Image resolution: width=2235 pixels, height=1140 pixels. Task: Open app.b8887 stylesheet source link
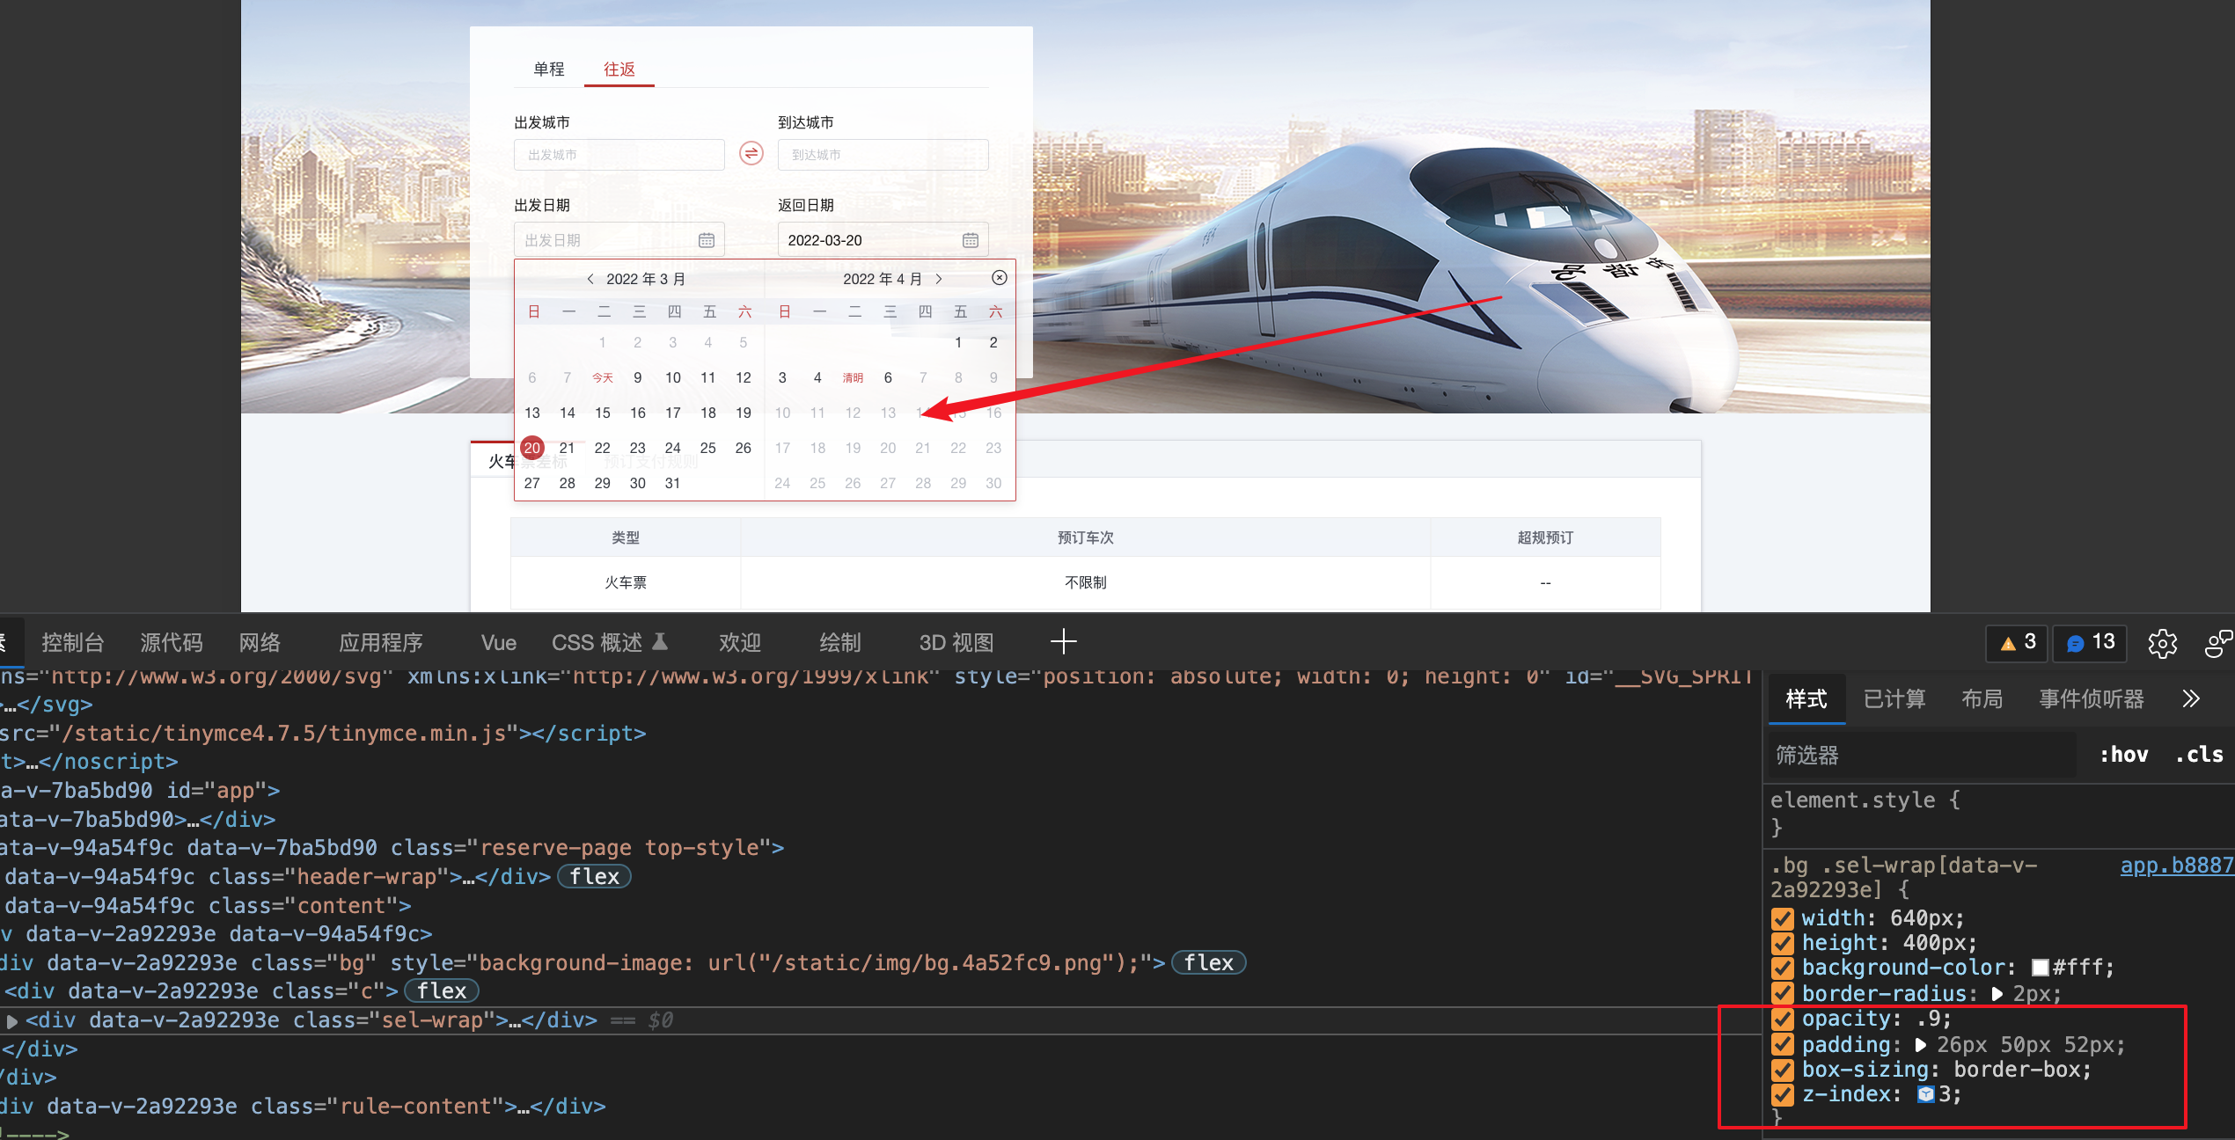[2177, 866]
